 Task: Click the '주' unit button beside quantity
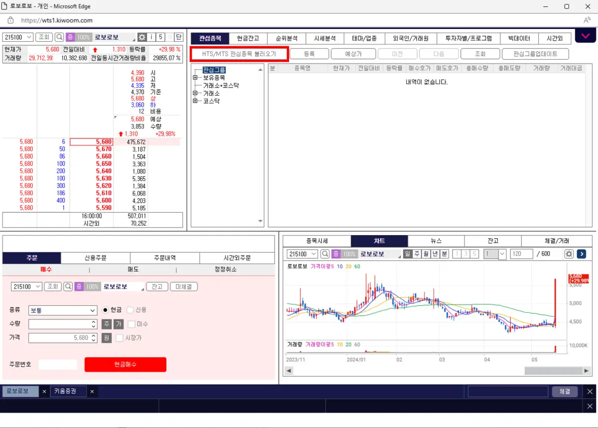point(107,324)
